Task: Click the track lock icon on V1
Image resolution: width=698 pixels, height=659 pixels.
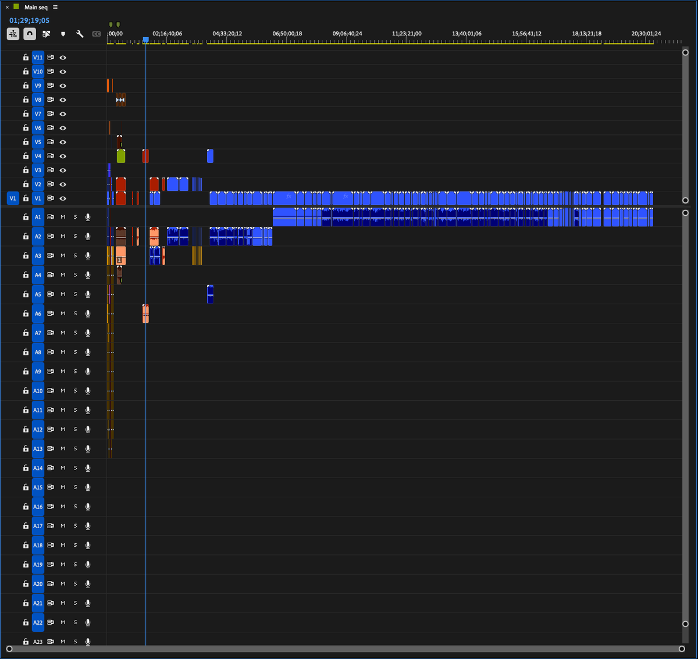Action: (26, 198)
